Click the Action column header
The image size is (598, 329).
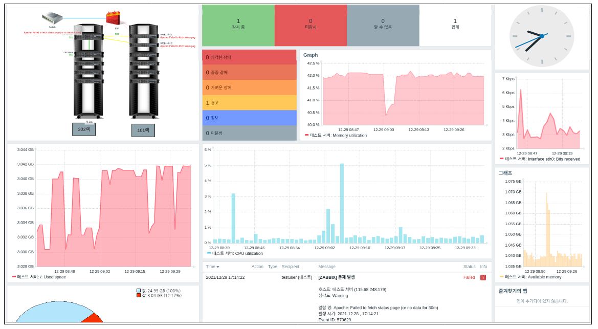pyautogui.click(x=257, y=267)
